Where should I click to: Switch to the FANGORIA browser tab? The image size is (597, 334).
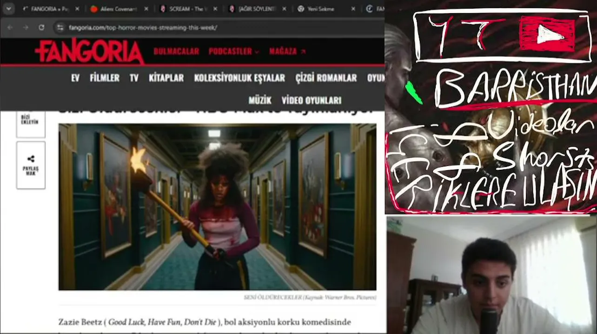(x=50, y=9)
